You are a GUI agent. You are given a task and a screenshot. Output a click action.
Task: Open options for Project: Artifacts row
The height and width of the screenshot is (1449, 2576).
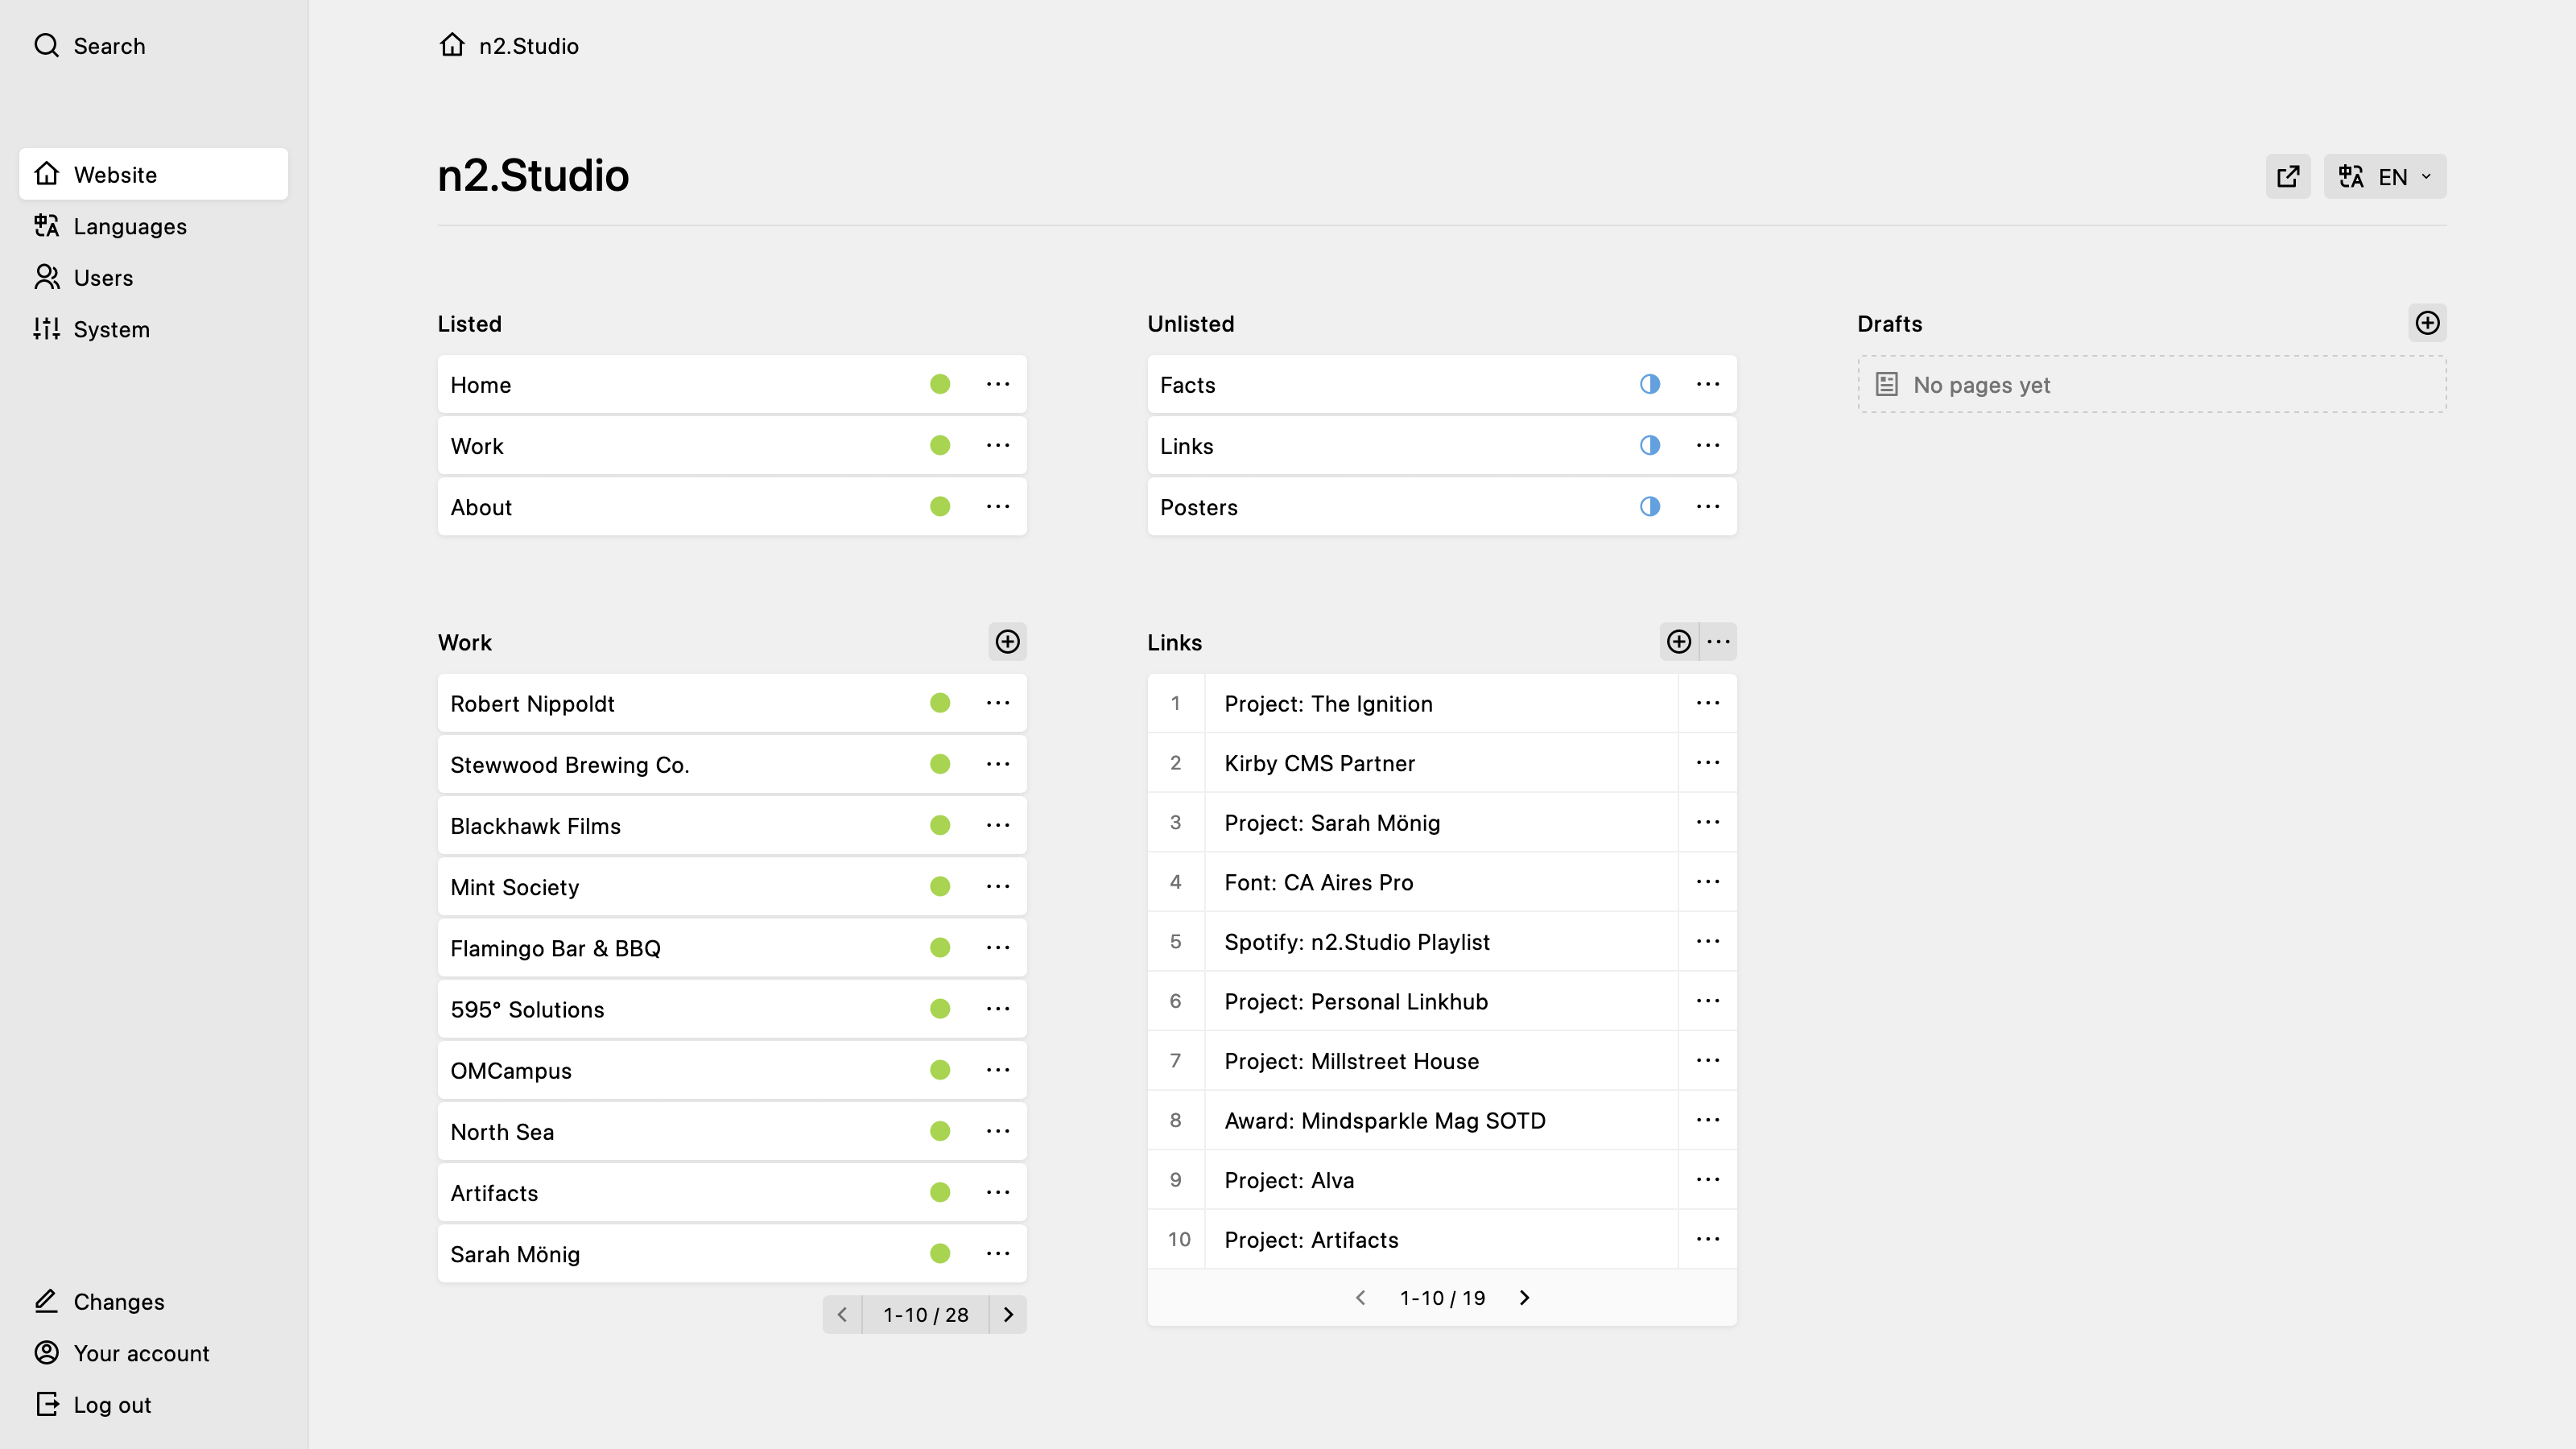[x=1708, y=1240]
